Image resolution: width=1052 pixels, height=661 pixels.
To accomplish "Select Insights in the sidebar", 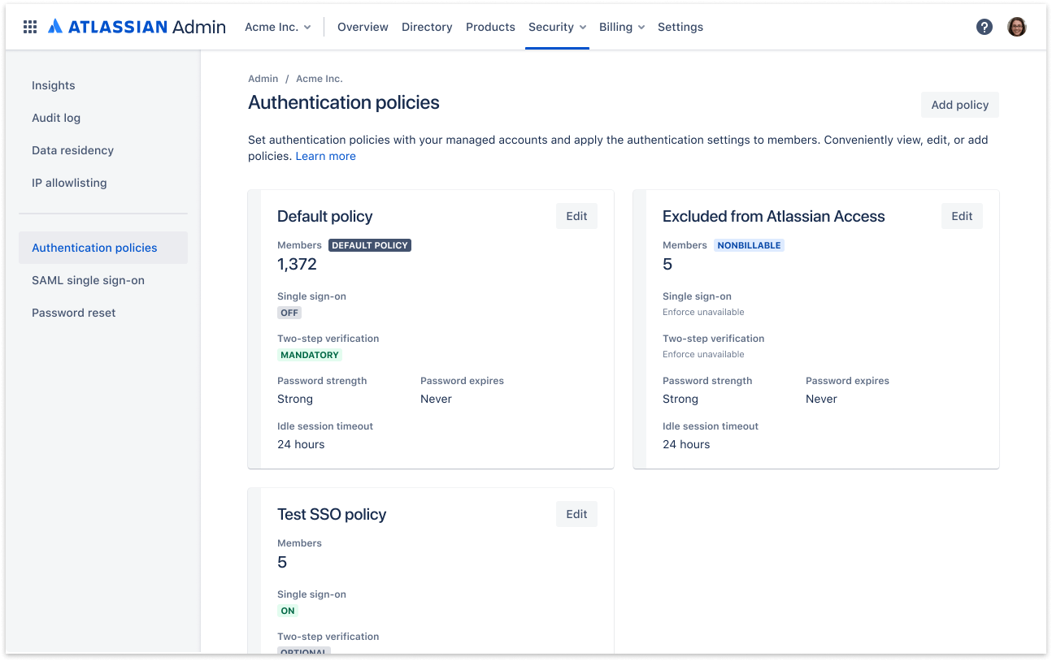I will (x=53, y=85).
